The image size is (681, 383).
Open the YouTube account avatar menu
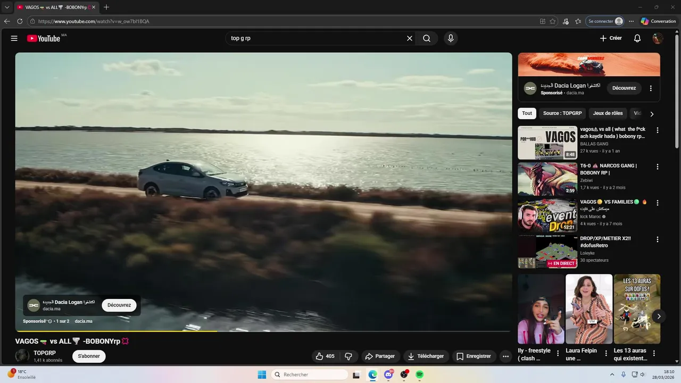coord(658,38)
